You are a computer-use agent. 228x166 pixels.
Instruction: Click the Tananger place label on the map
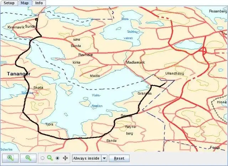[19, 74]
